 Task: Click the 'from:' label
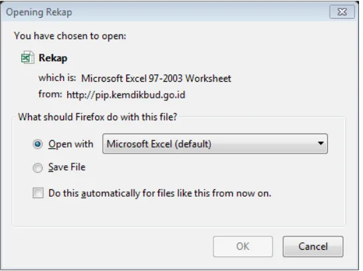(x=51, y=94)
